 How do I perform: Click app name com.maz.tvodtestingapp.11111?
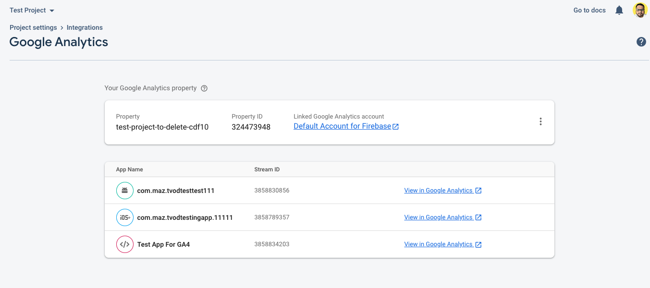[185, 217]
